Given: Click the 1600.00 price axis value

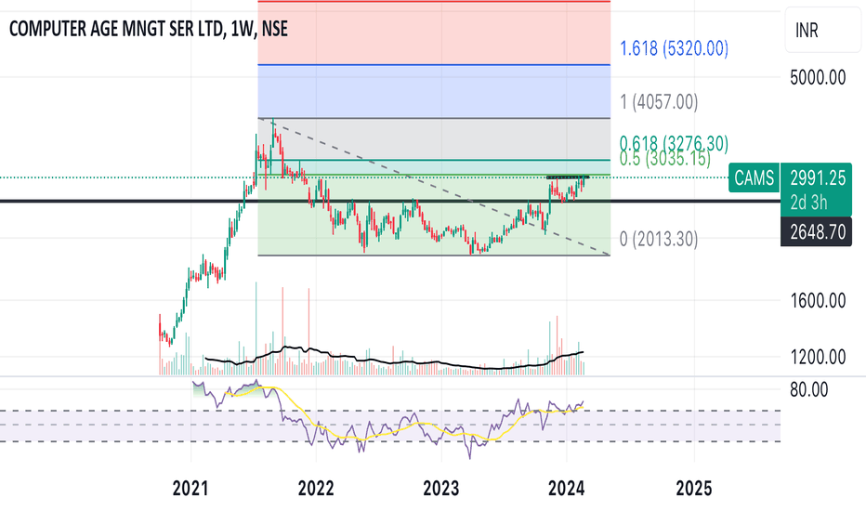Looking at the screenshot, I should coord(818,301).
